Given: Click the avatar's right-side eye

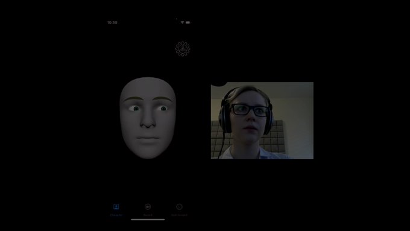Looking at the screenshot, I should 162,109.
